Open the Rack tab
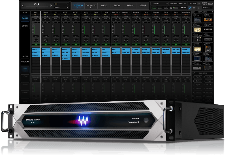Image resolution: width=227 pixels, height=156 pixels. coord(104,6)
